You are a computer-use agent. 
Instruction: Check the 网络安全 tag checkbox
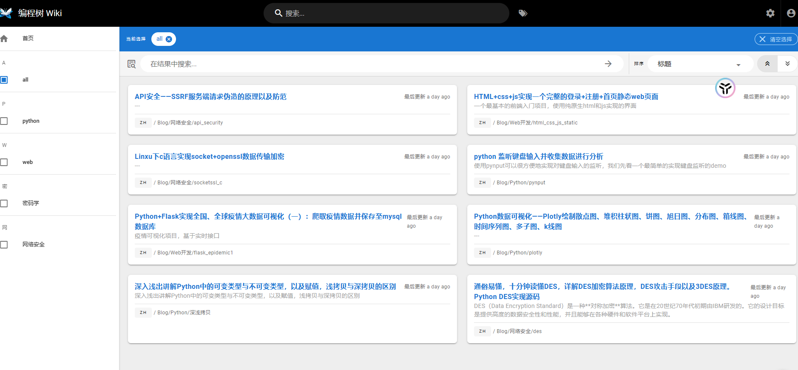click(4, 245)
